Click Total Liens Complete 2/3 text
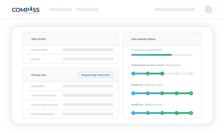This screenshot has height=133, width=224. 147,50
